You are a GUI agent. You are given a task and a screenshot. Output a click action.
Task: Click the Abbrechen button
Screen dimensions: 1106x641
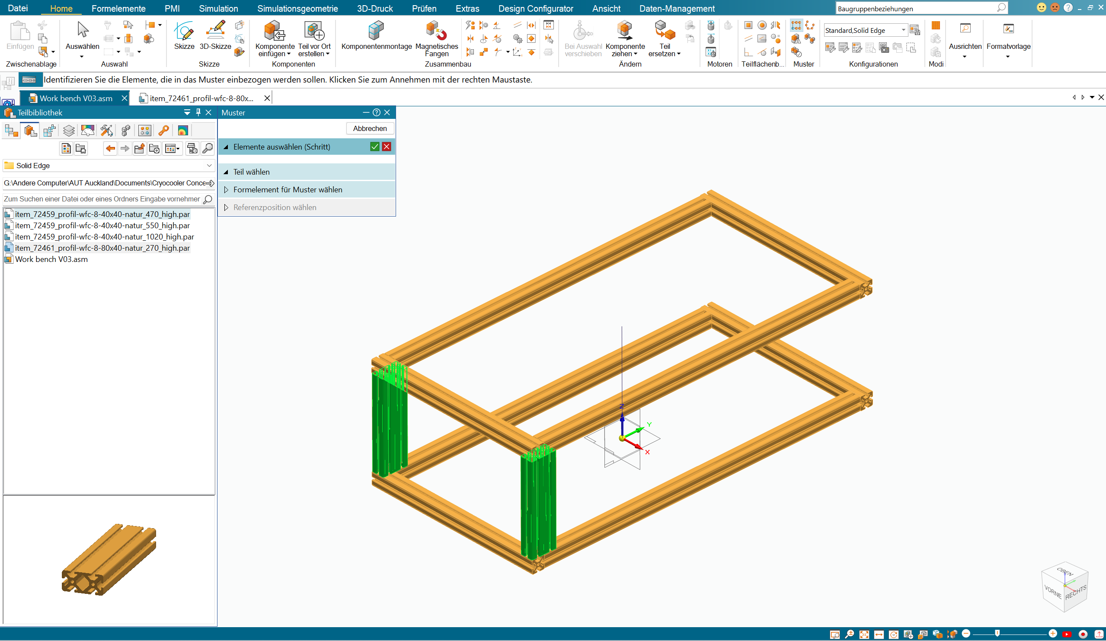tap(370, 128)
